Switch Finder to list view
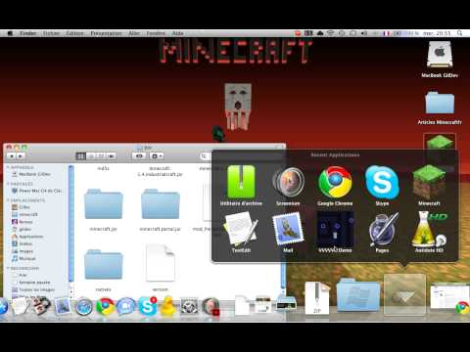The width and height of the screenshot is (470, 352). [91, 156]
